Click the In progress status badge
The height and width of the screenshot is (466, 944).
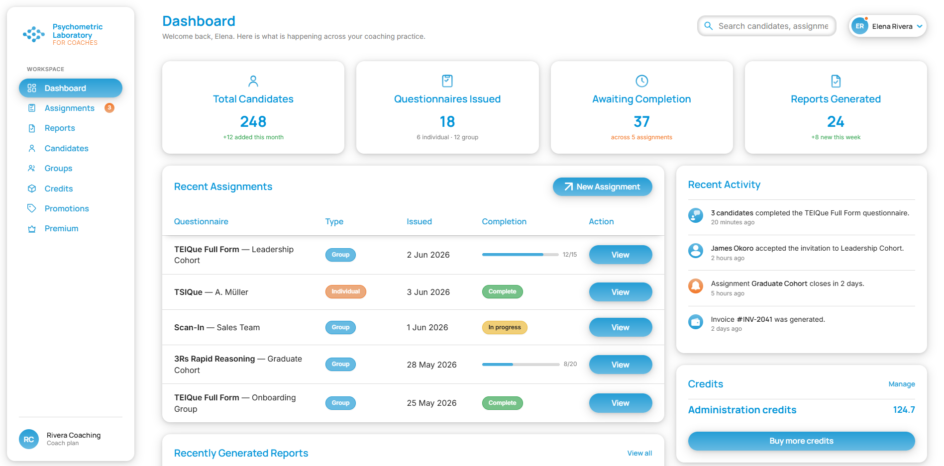505,327
